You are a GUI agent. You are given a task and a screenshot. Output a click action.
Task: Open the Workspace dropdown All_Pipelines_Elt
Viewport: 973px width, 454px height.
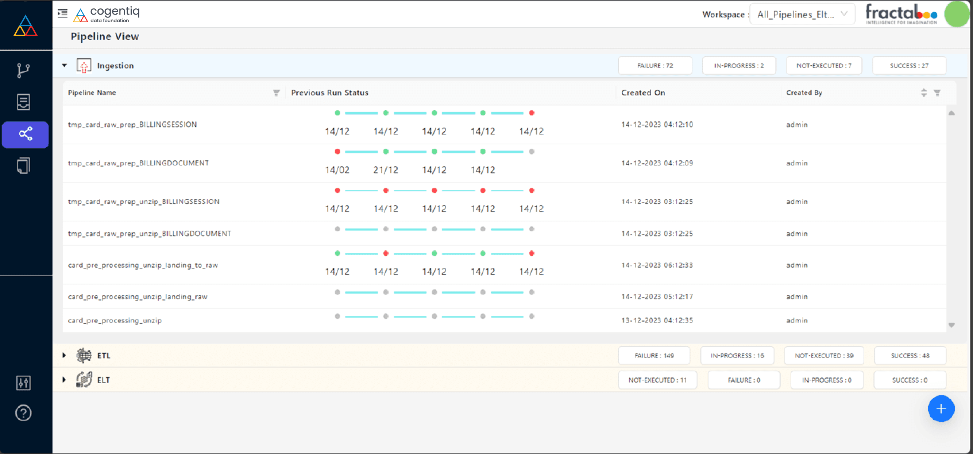click(802, 14)
